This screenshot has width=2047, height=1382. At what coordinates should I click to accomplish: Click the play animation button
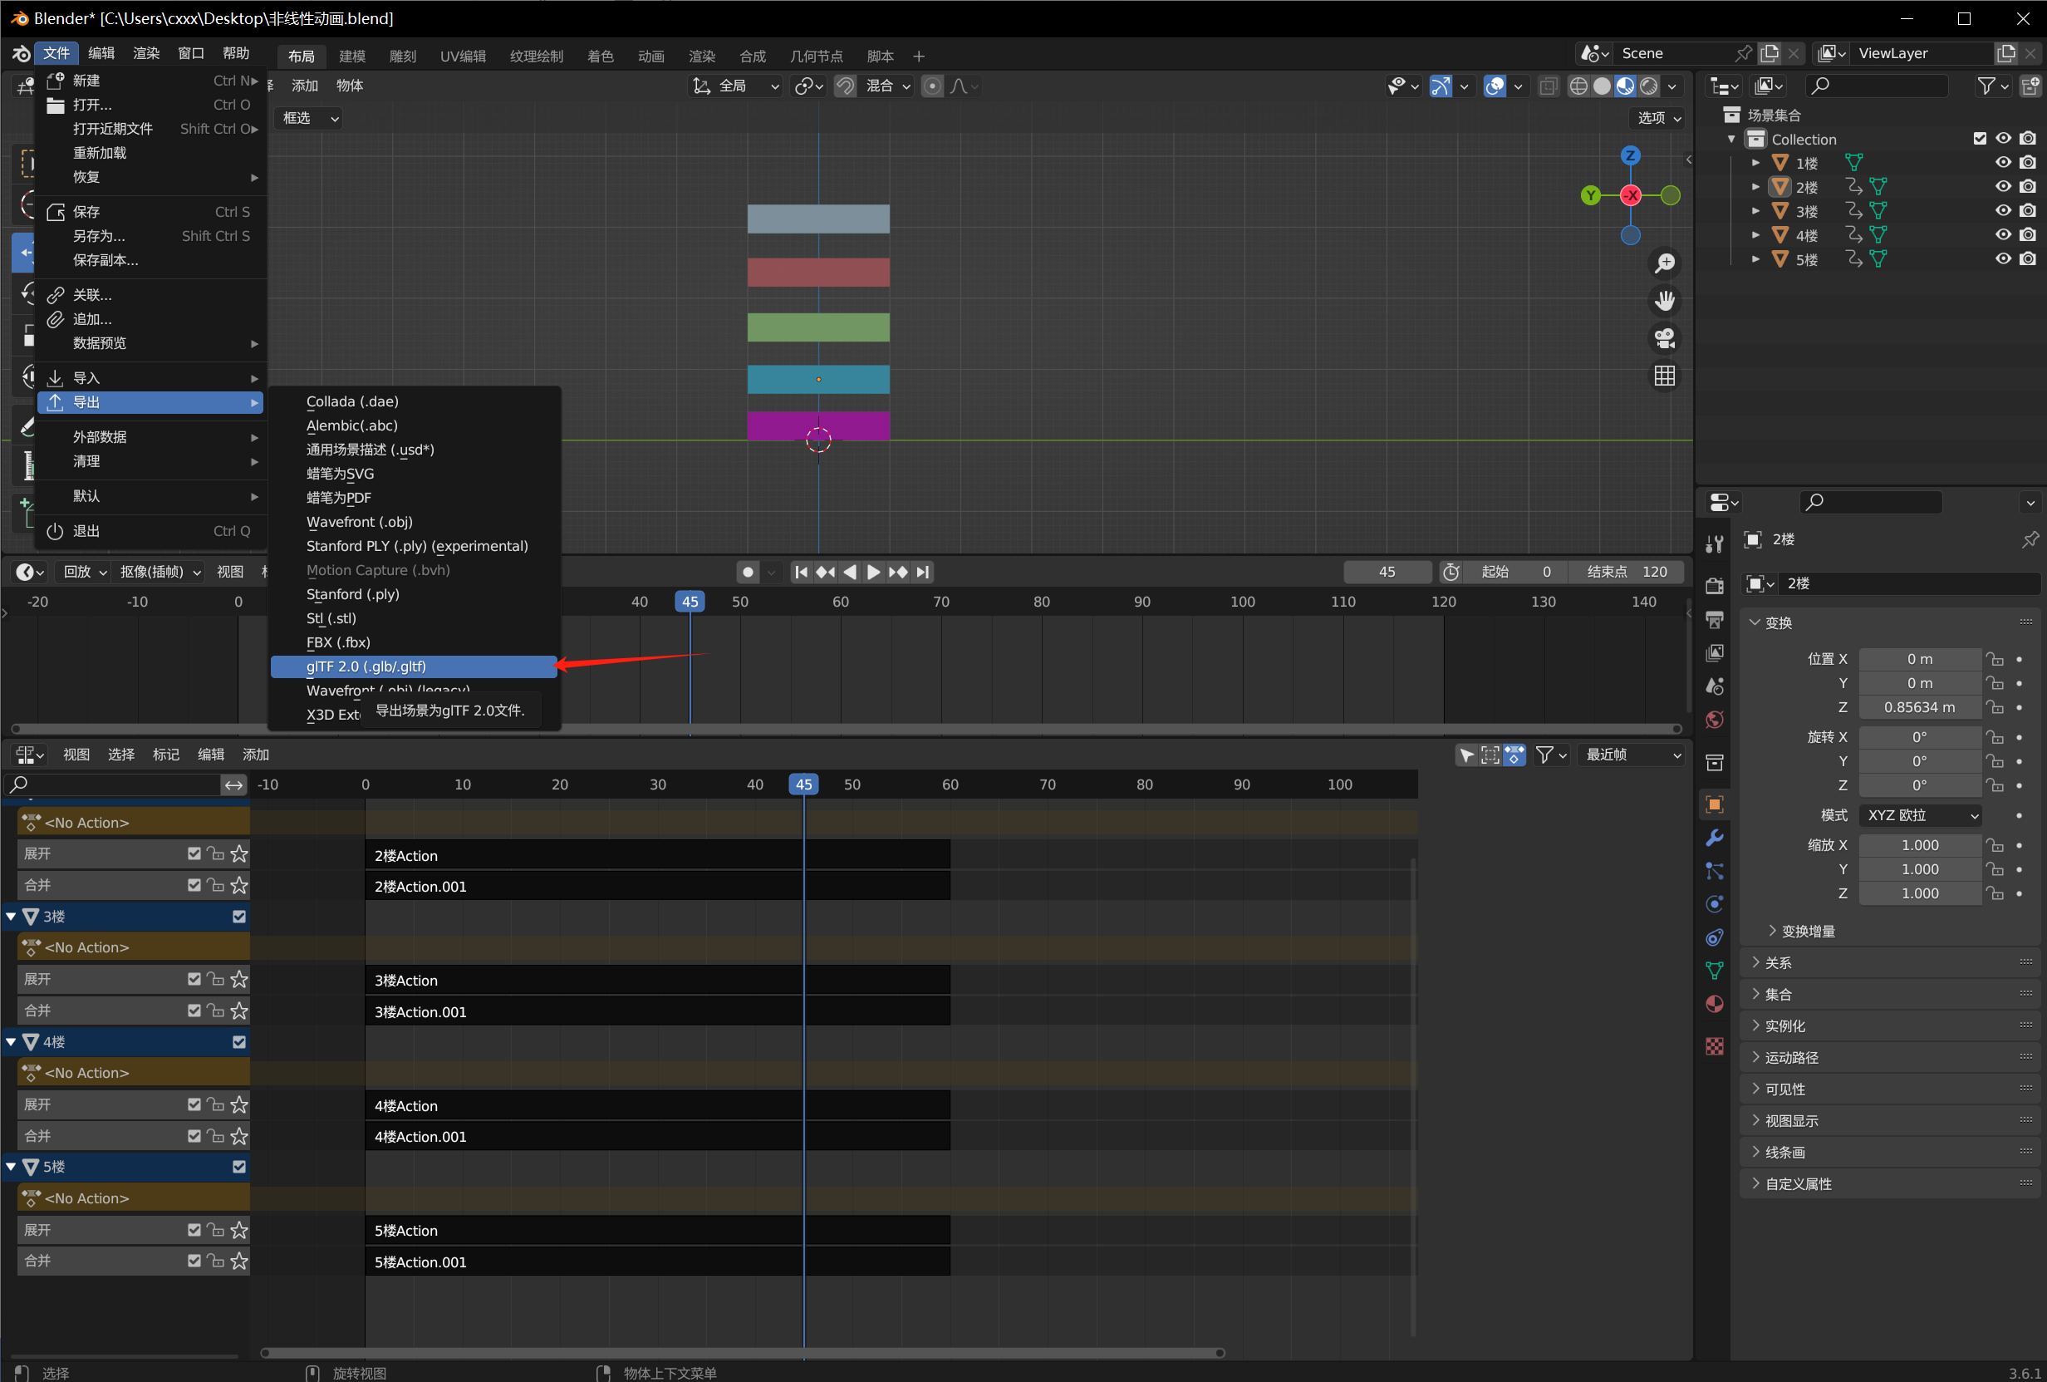coord(873,572)
